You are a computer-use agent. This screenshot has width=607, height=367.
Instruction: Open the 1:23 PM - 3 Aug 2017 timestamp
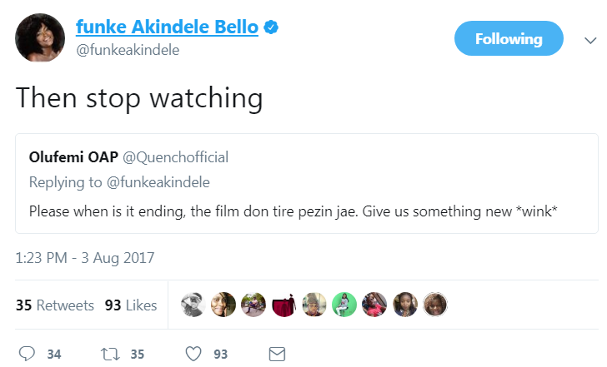point(84,257)
